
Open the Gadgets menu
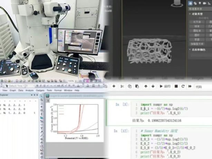click(x=40, y=90)
